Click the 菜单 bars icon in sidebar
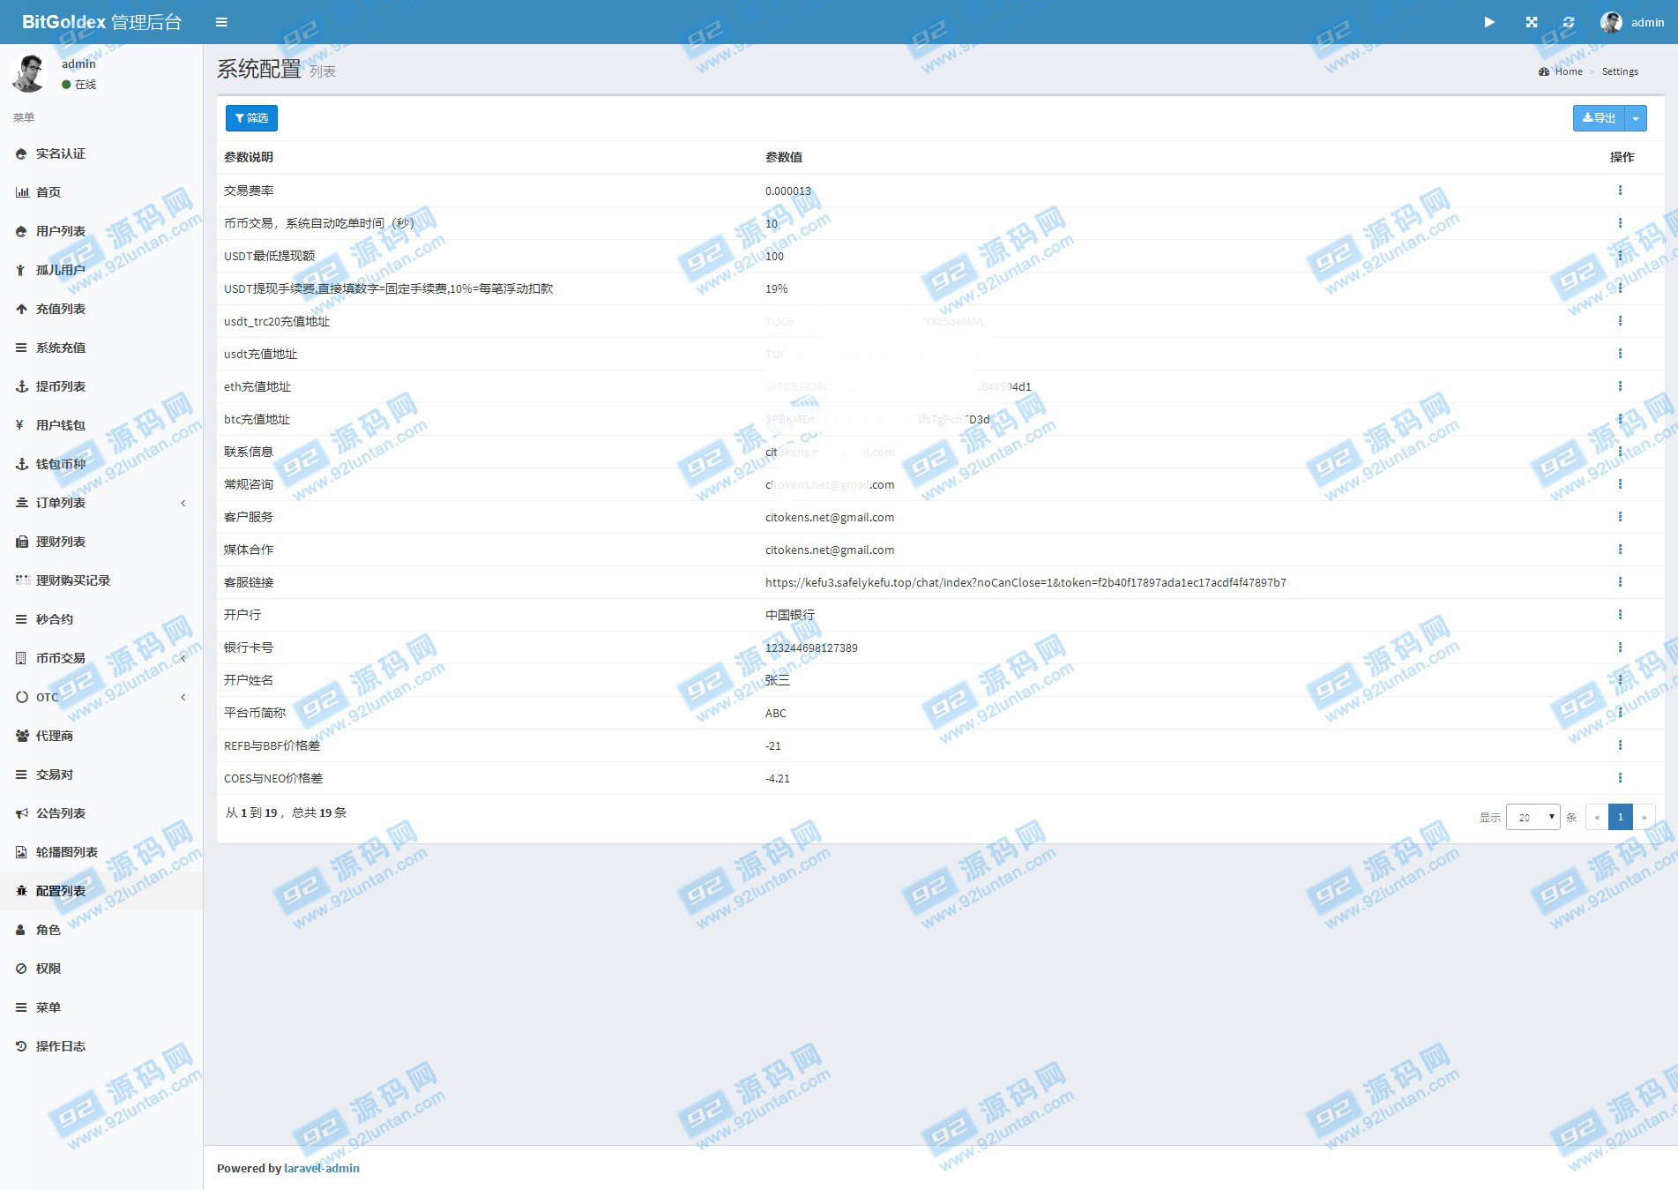The height and width of the screenshot is (1190, 1678). [x=22, y=1007]
